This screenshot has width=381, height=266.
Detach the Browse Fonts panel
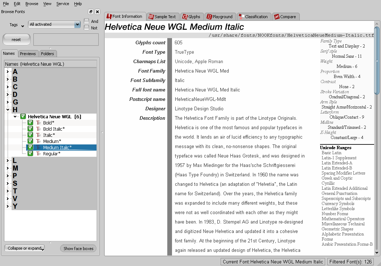[91, 12]
